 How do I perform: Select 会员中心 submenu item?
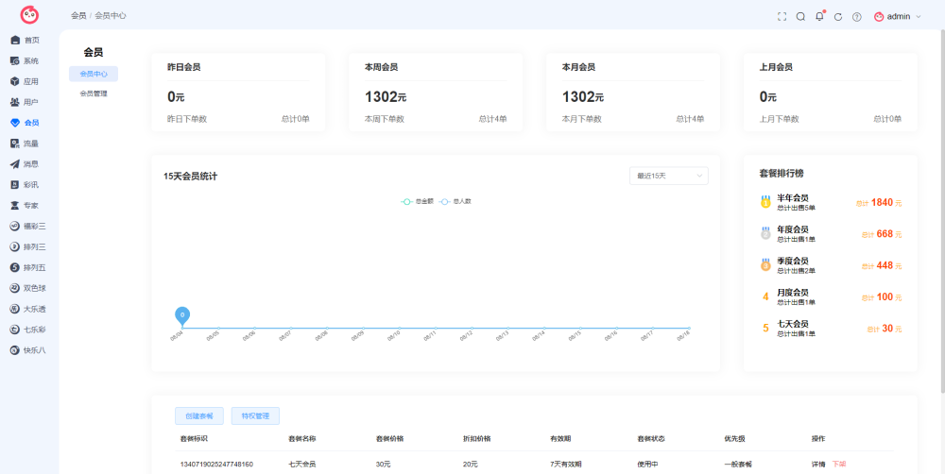click(x=94, y=74)
